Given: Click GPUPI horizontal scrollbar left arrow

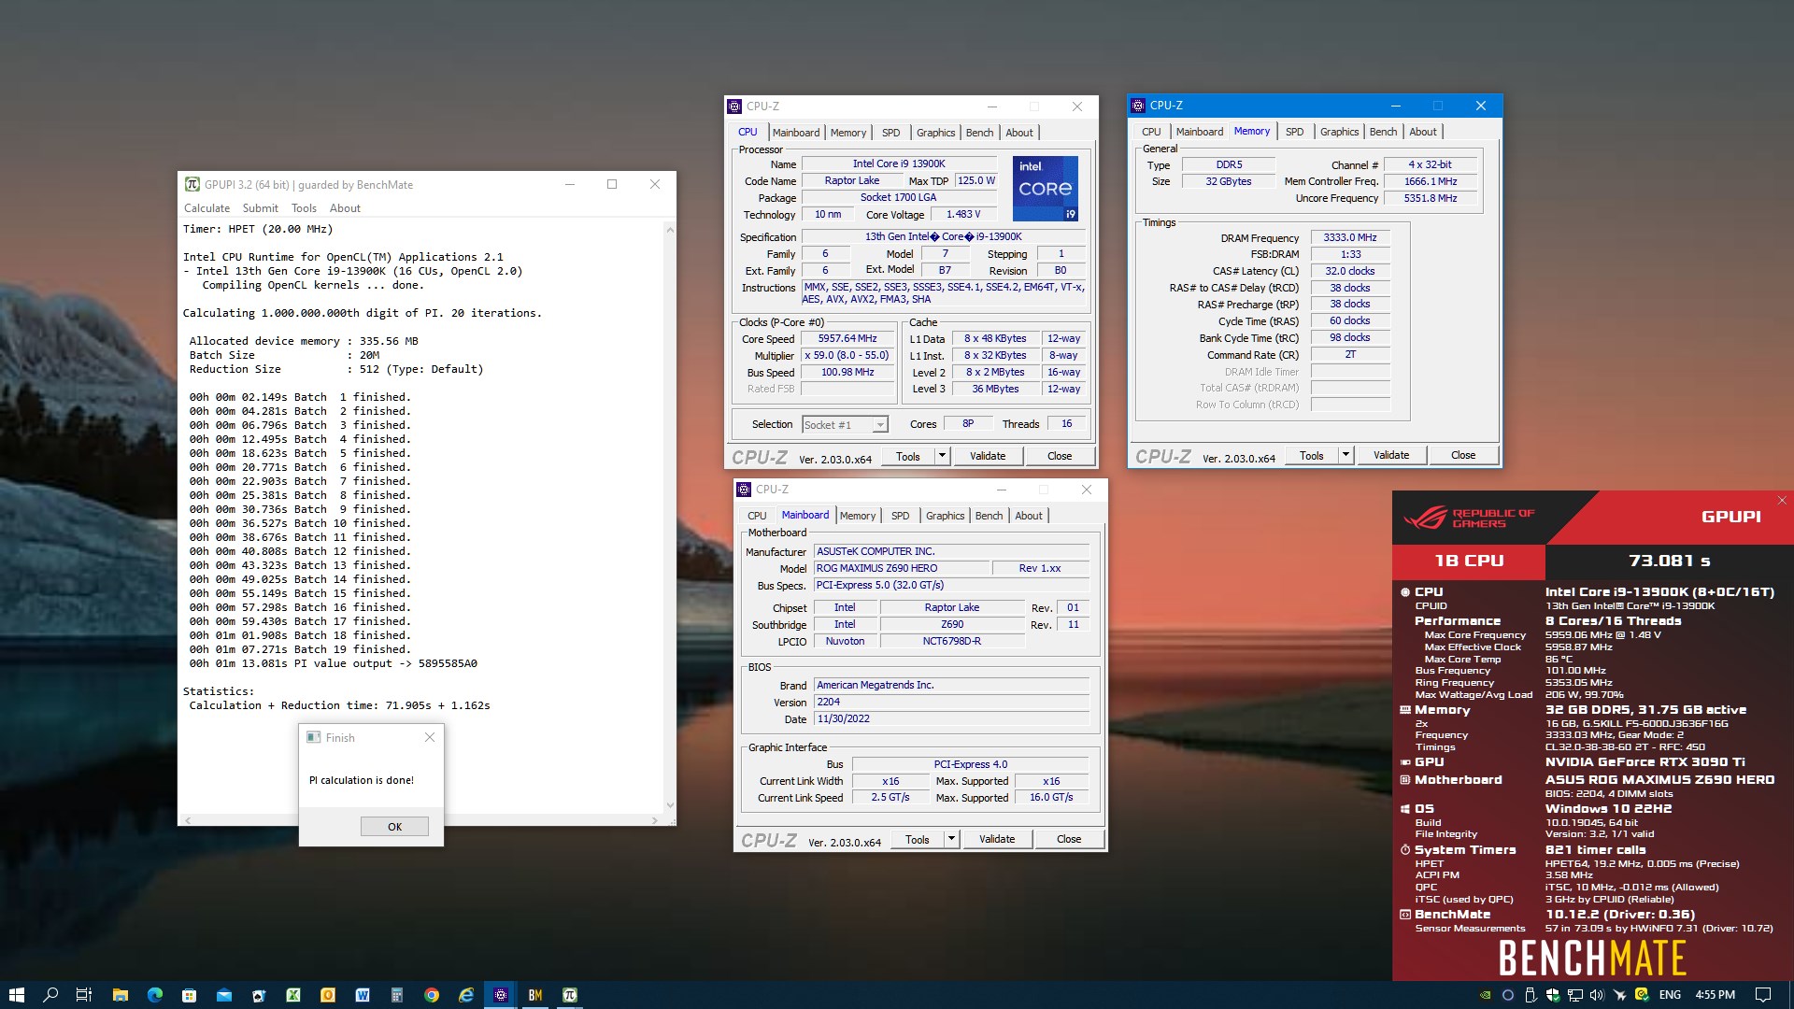Looking at the screenshot, I should pyautogui.click(x=189, y=820).
